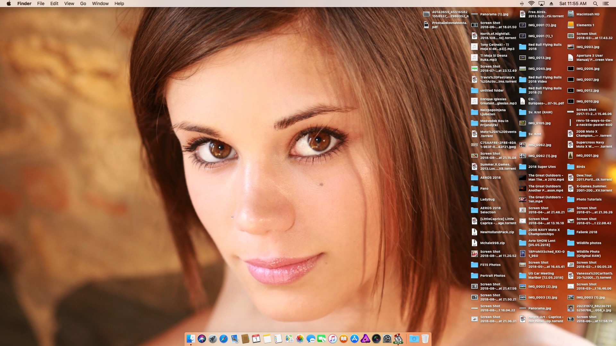The height and width of the screenshot is (346, 616).
Task: Open App Store in the Dock
Action: click(x=355, y=339)
